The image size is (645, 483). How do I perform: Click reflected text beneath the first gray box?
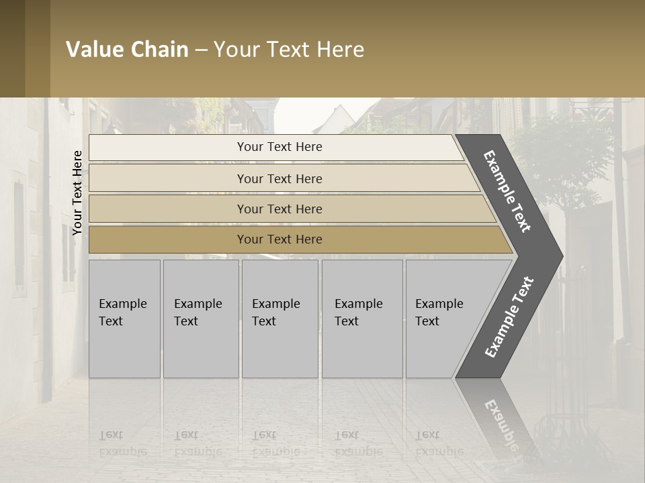122,443
